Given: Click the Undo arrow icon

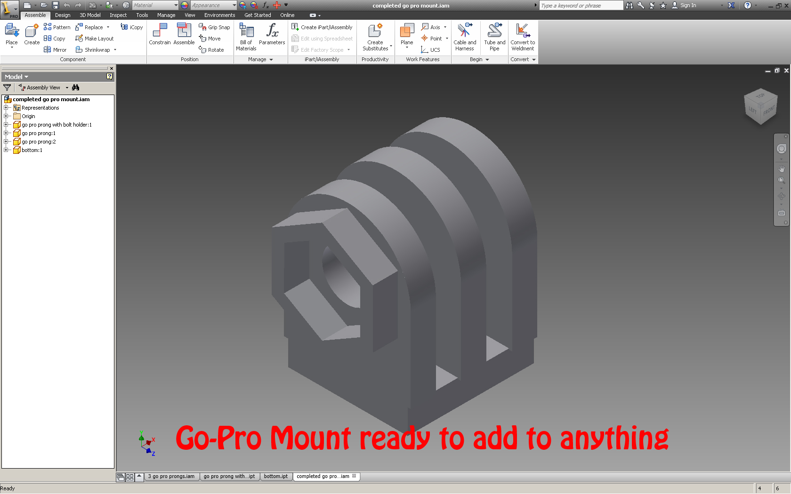Looking at the screenshot, I should (67, 5).
